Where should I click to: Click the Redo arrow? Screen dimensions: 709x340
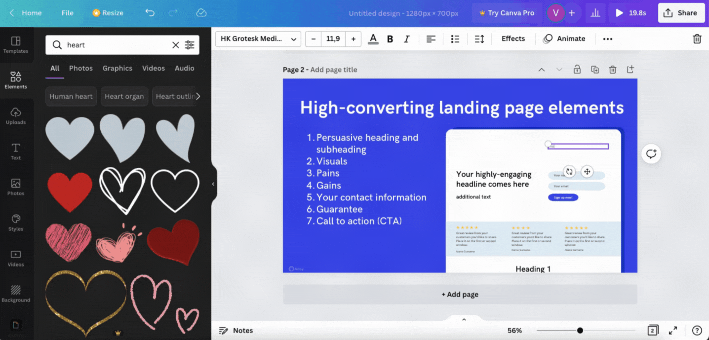pyautogui.click(x=173, y=13)
